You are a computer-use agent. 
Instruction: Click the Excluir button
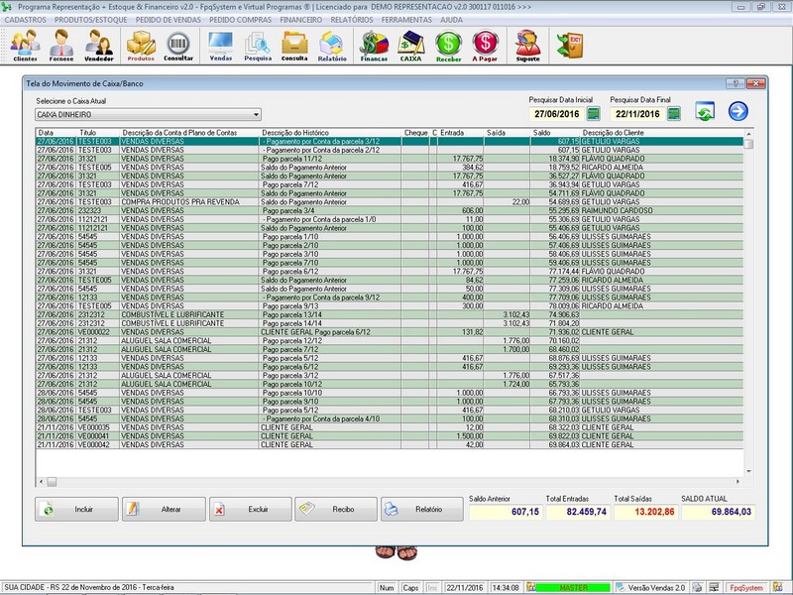pos(250,509)
